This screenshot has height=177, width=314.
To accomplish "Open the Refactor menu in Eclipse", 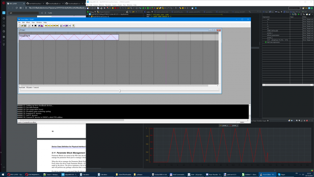I will pos(101,5).
